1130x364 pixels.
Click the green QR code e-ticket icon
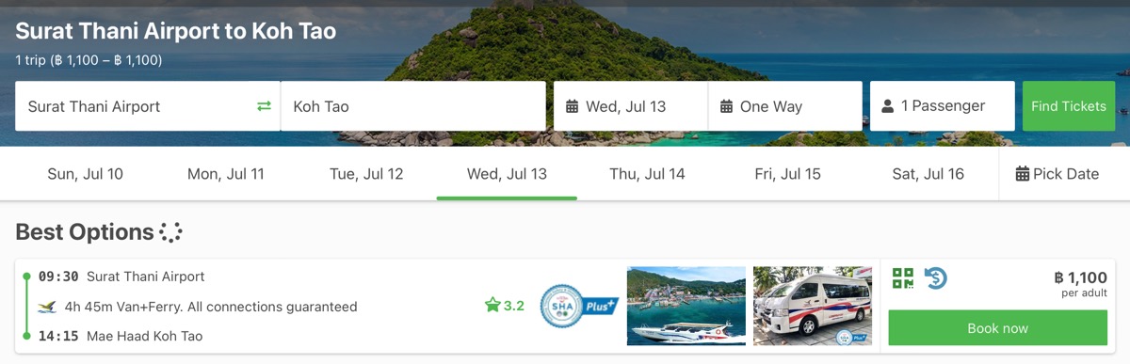click(903, 278)
